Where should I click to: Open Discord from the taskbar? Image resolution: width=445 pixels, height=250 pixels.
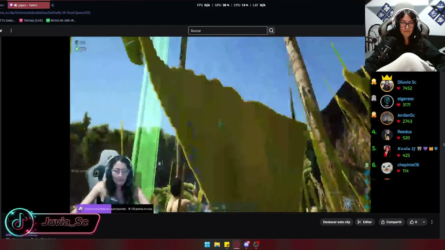point(246,244)
